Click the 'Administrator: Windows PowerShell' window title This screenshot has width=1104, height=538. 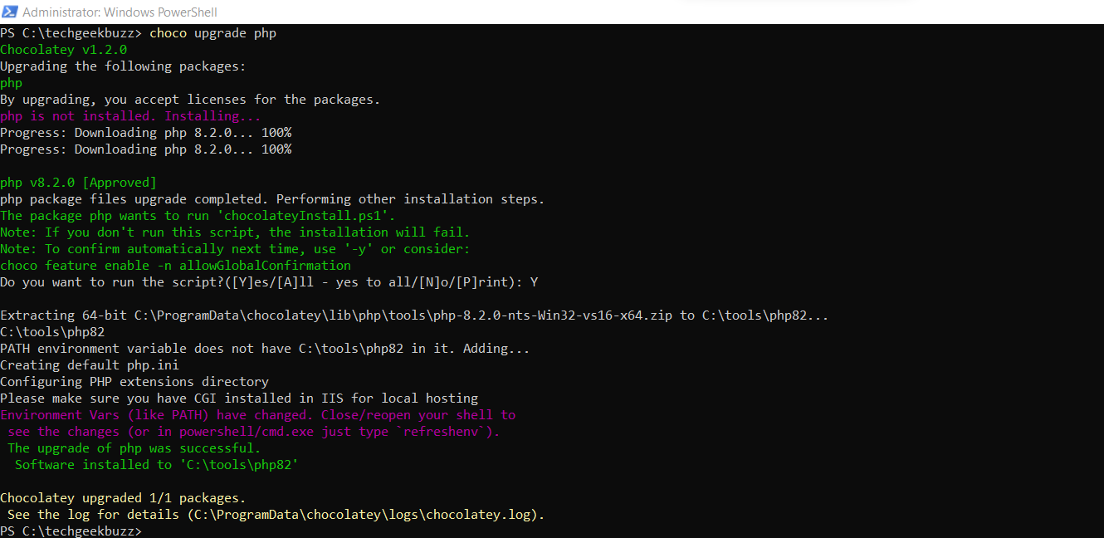(x=120, y=12)
